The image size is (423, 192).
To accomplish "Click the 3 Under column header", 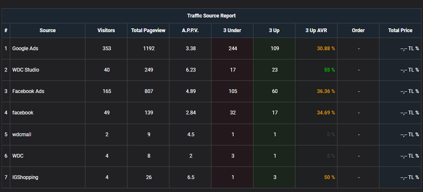I will click(x=232, y=30).
